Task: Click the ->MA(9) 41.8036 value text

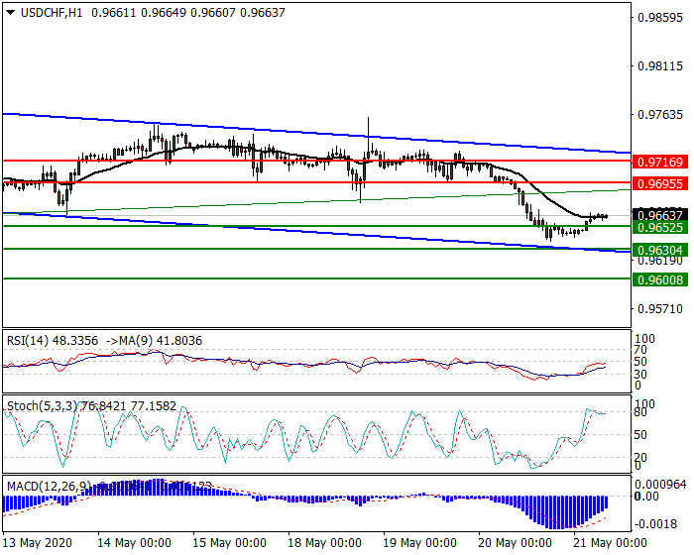Action: (x=154, y=341)
